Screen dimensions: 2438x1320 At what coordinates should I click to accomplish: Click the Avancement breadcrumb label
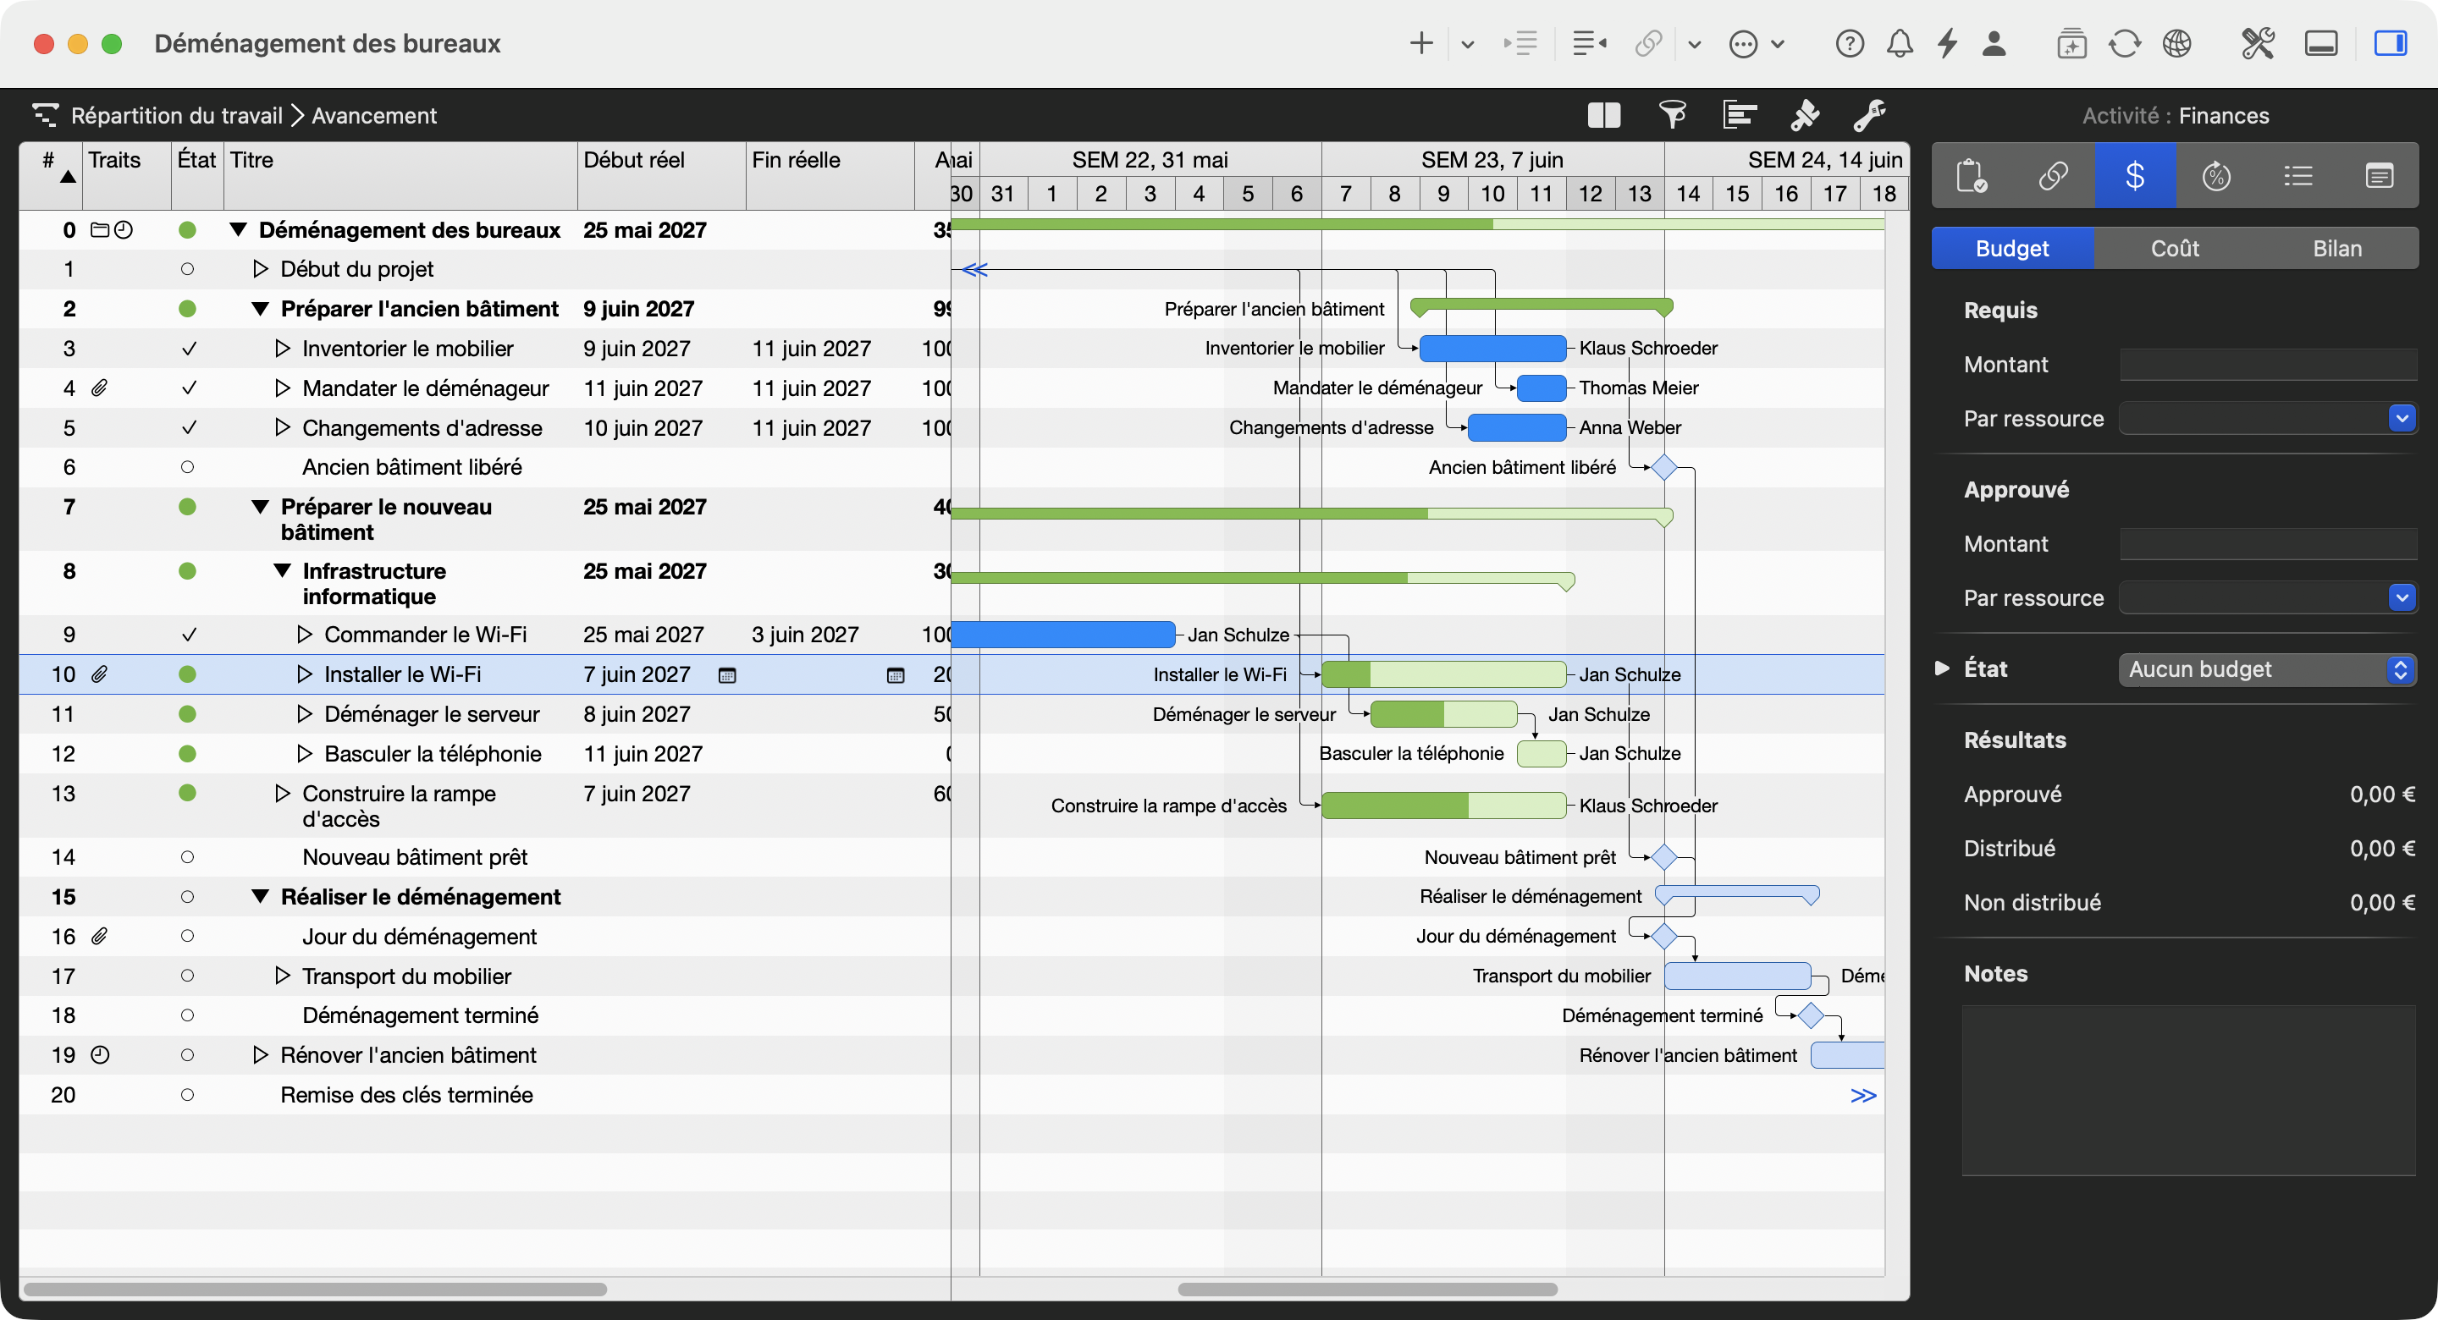point(374,115)
